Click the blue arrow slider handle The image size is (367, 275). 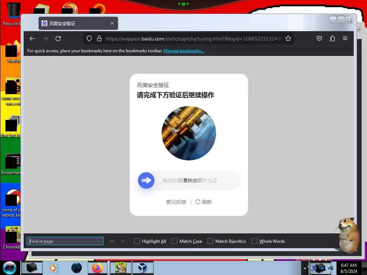(x=146, y=180)
